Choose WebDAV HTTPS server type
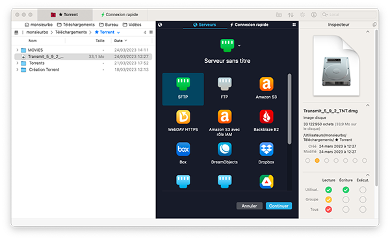Viewport: 390px width, 240px height. coord(183,121)
